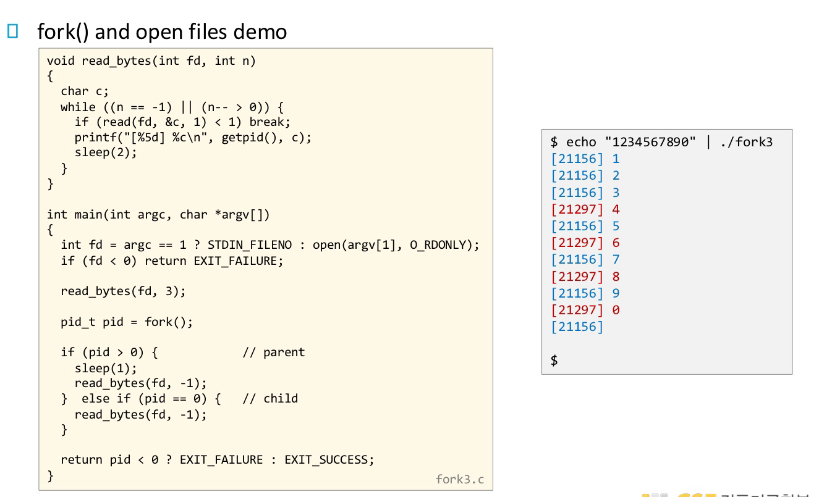Click the "return pid < 0 ?" return statement
This screenshot has width=819, height=497.
click(x=218, y=459)
